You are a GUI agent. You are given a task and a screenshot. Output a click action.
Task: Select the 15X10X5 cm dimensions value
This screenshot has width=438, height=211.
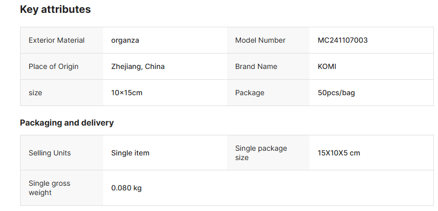[x=339, y=153]
